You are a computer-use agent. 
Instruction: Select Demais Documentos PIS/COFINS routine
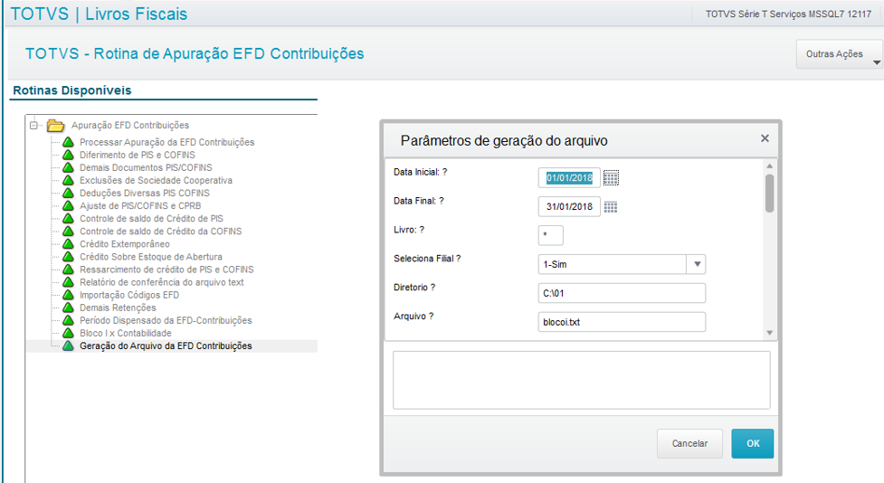click(x=146, y=167)
